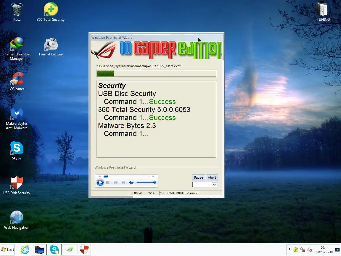This screenshot has width=341, height=256.
Task: Click rewind arrows on seek bar
Action: 100,176
